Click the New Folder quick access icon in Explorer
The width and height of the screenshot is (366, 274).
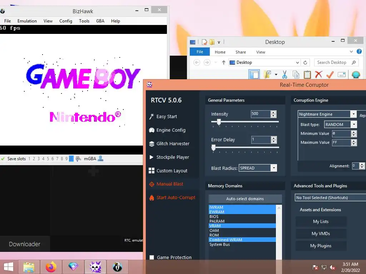click(x=212, y=42)
